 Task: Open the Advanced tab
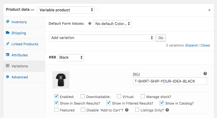click(x=24, y=77)
